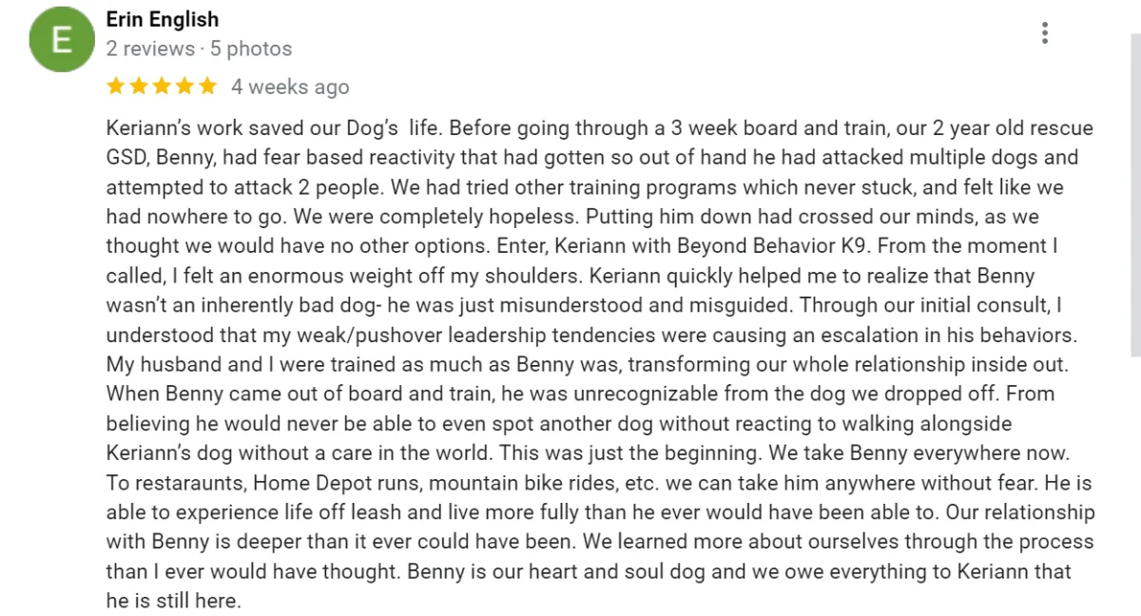
Task: Select the third yellow rating star
Action: click(162, 87)
